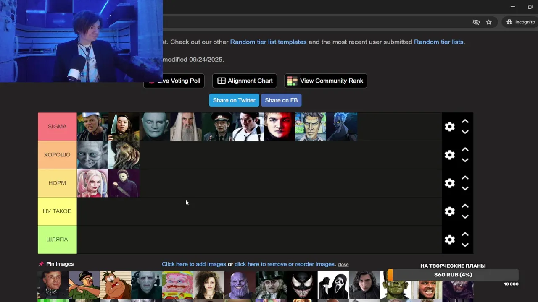Select blue-green bald head in SIGMA
Image resolution: width=538 pixels, height=302 pixels.
[155, 127]
